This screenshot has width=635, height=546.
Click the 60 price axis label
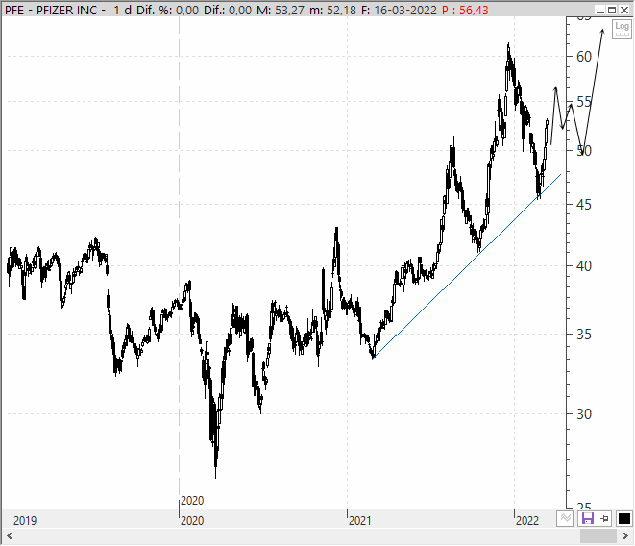[584, 57]
